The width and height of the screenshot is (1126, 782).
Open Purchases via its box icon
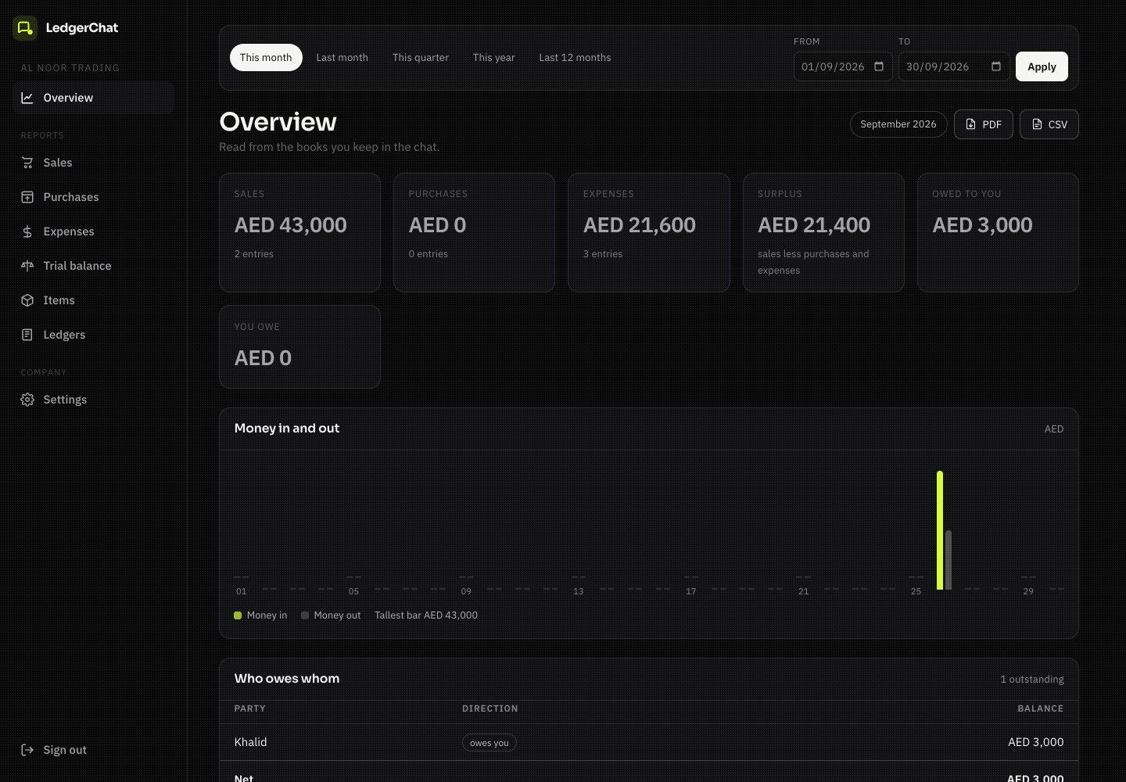[27, 197]
